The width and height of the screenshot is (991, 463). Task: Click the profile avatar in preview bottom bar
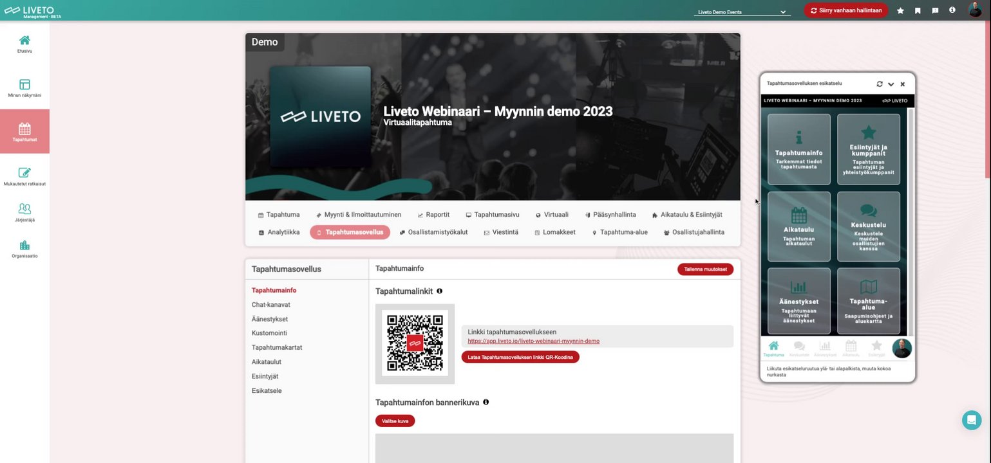pos(901,349)
